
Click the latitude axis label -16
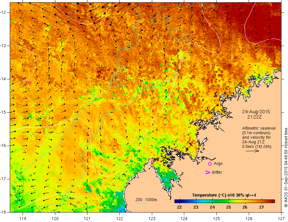coord(3,146)
